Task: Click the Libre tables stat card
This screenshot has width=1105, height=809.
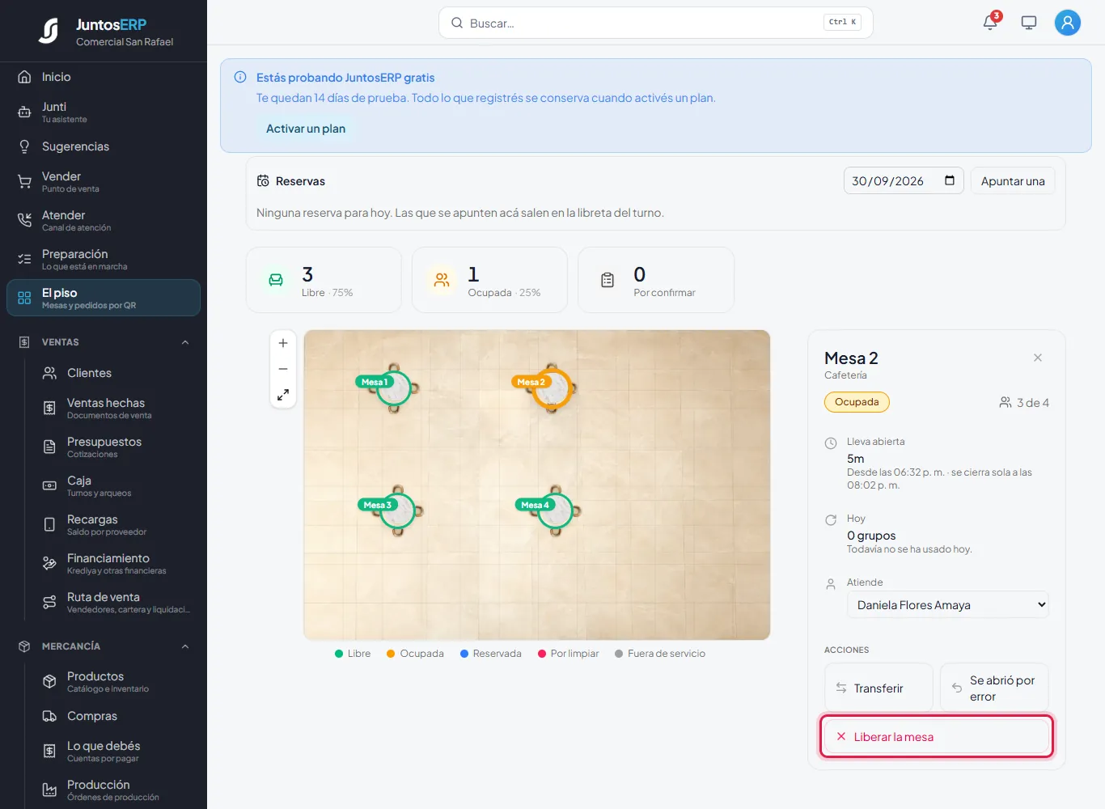Action: point(324,280)
